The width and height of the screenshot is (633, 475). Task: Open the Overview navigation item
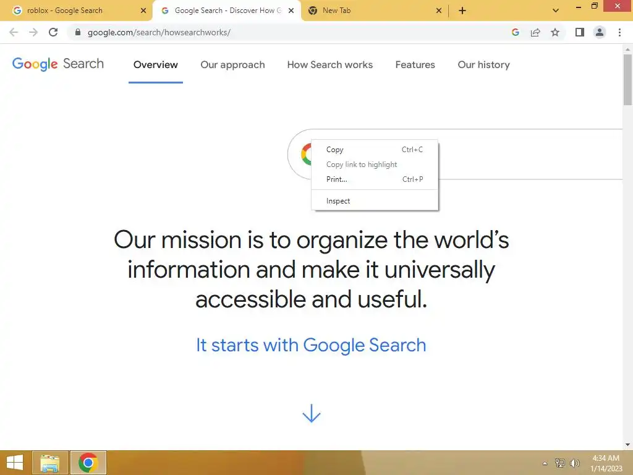(x=155, y=64)
